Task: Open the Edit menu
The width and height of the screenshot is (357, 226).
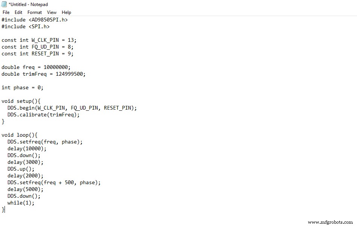Action: click(18, 12)
